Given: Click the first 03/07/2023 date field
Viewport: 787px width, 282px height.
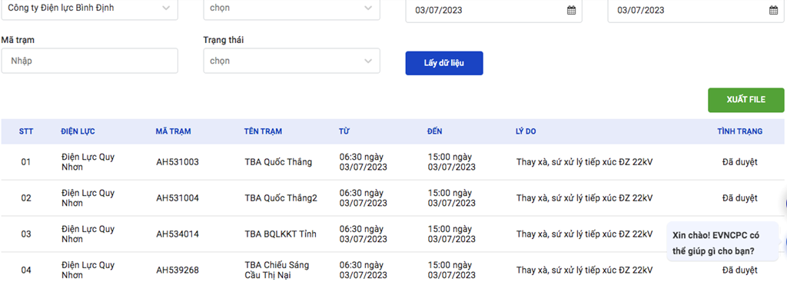Looking at the screenshot, I should (494, 11).
